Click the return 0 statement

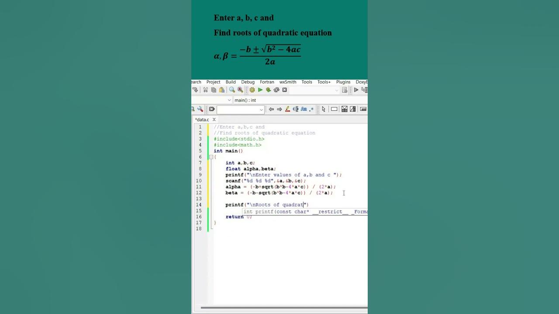[238, 217]
